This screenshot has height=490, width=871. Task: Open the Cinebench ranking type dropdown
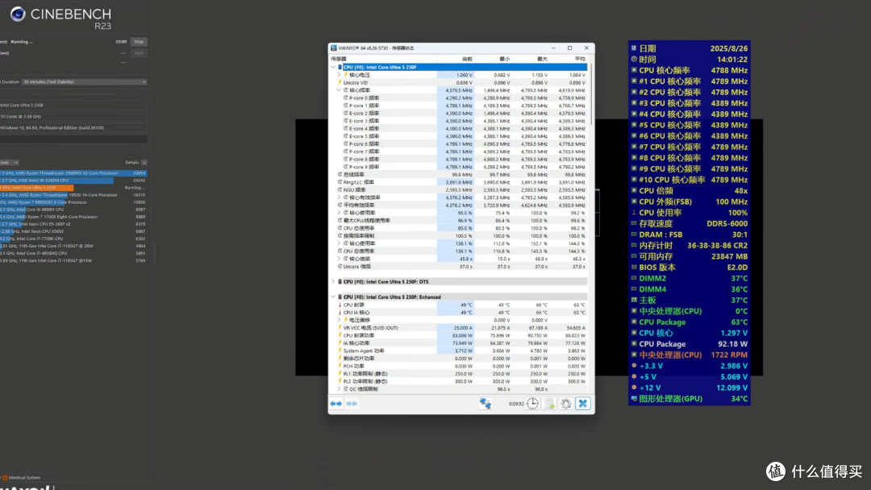click(10, 163)
